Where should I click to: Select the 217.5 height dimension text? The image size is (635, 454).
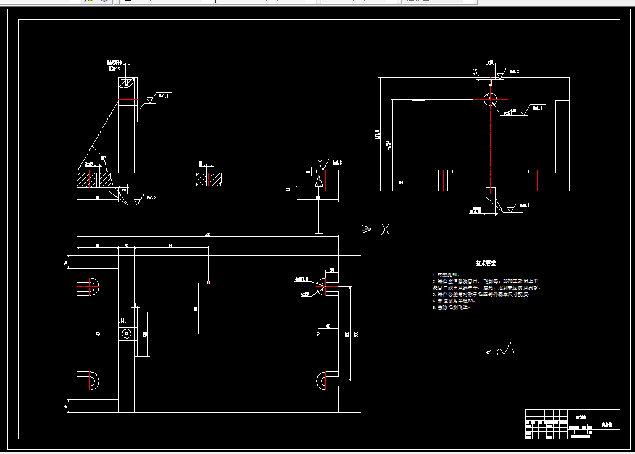[x=378, y=134]
